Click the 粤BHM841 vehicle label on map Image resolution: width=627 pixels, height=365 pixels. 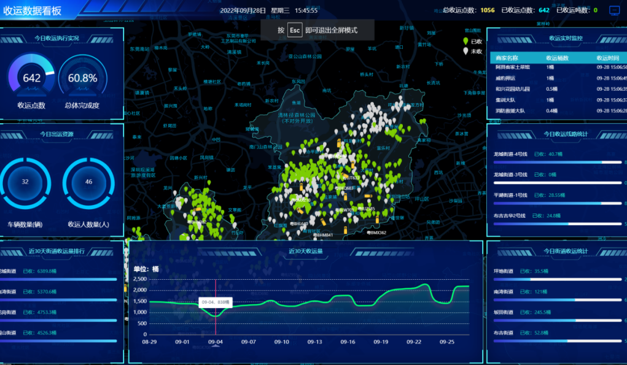[322, 235]
